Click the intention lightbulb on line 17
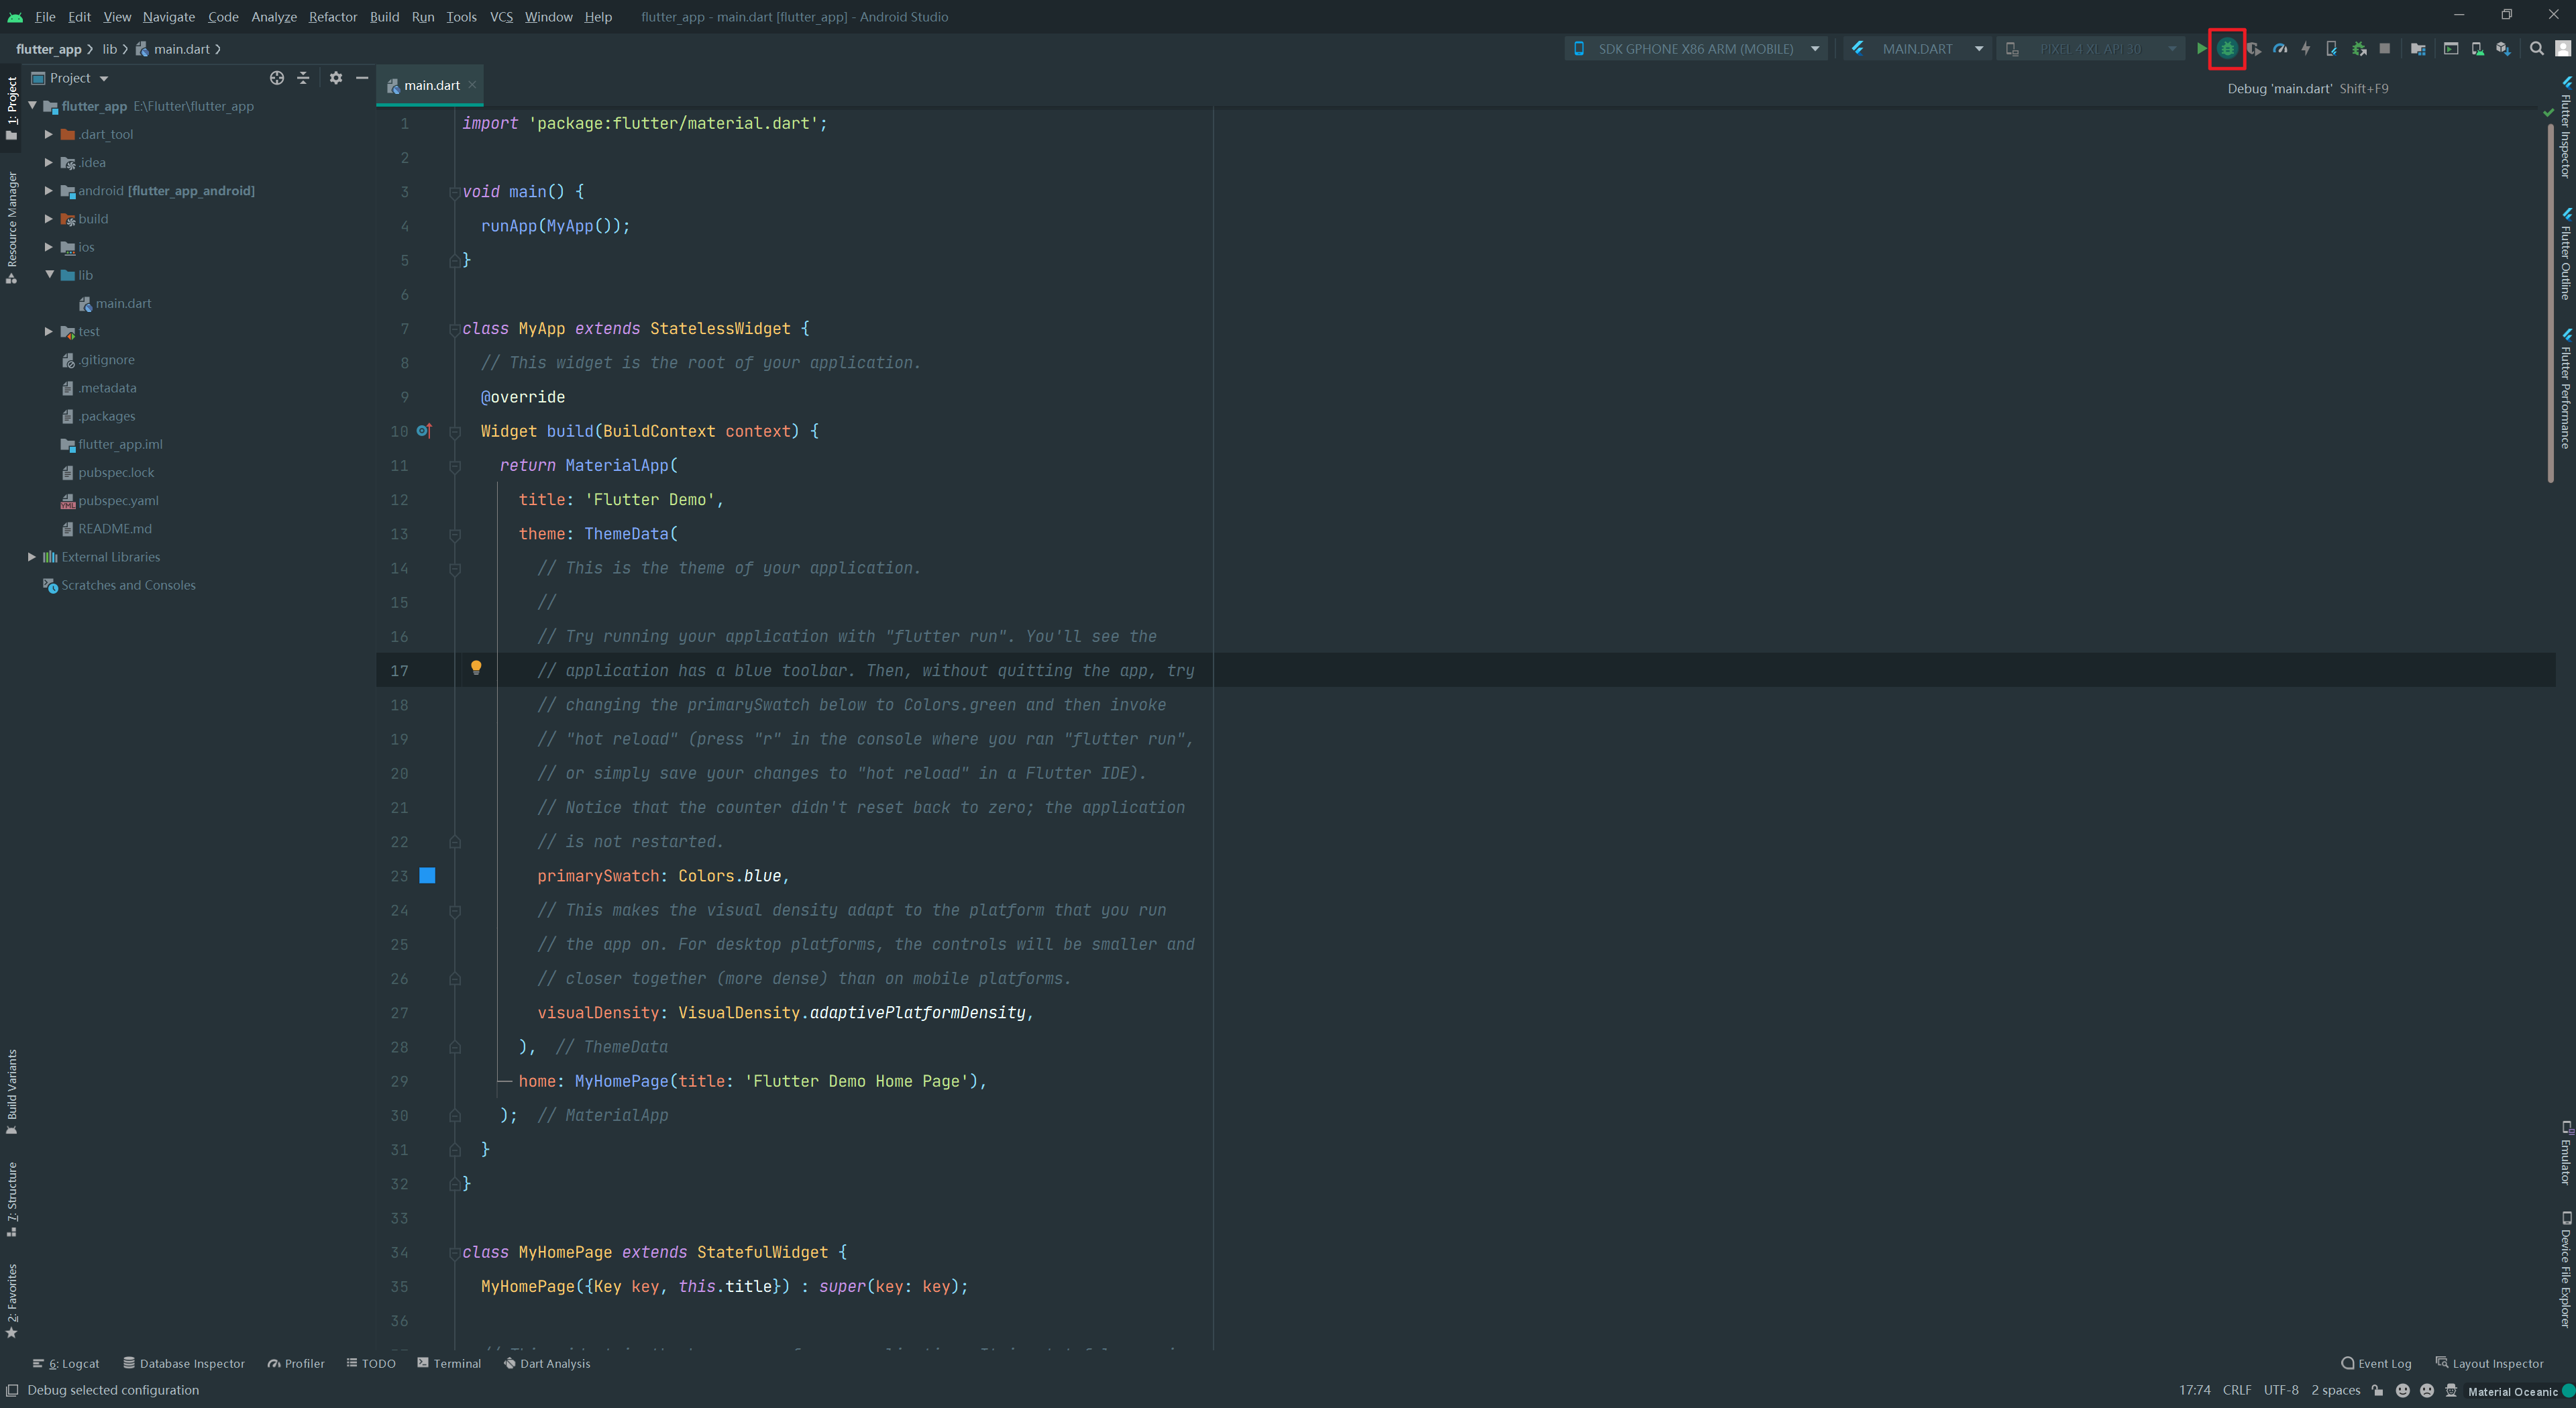Image resolution: width=2576 pixels, height=1408 pixels. click(476, 667)
